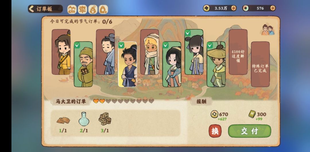Select checked order card of farmer with straw hat
The image size is (310, 152).
[x=216, y=64]
